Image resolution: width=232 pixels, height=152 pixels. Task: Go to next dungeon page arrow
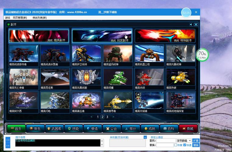[x=113, y=117]
